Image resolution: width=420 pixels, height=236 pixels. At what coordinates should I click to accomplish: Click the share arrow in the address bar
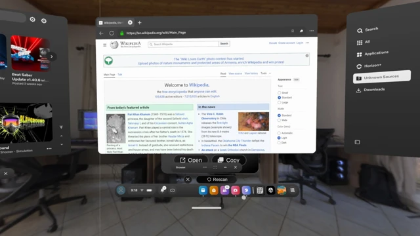click(x=301, y=31)
